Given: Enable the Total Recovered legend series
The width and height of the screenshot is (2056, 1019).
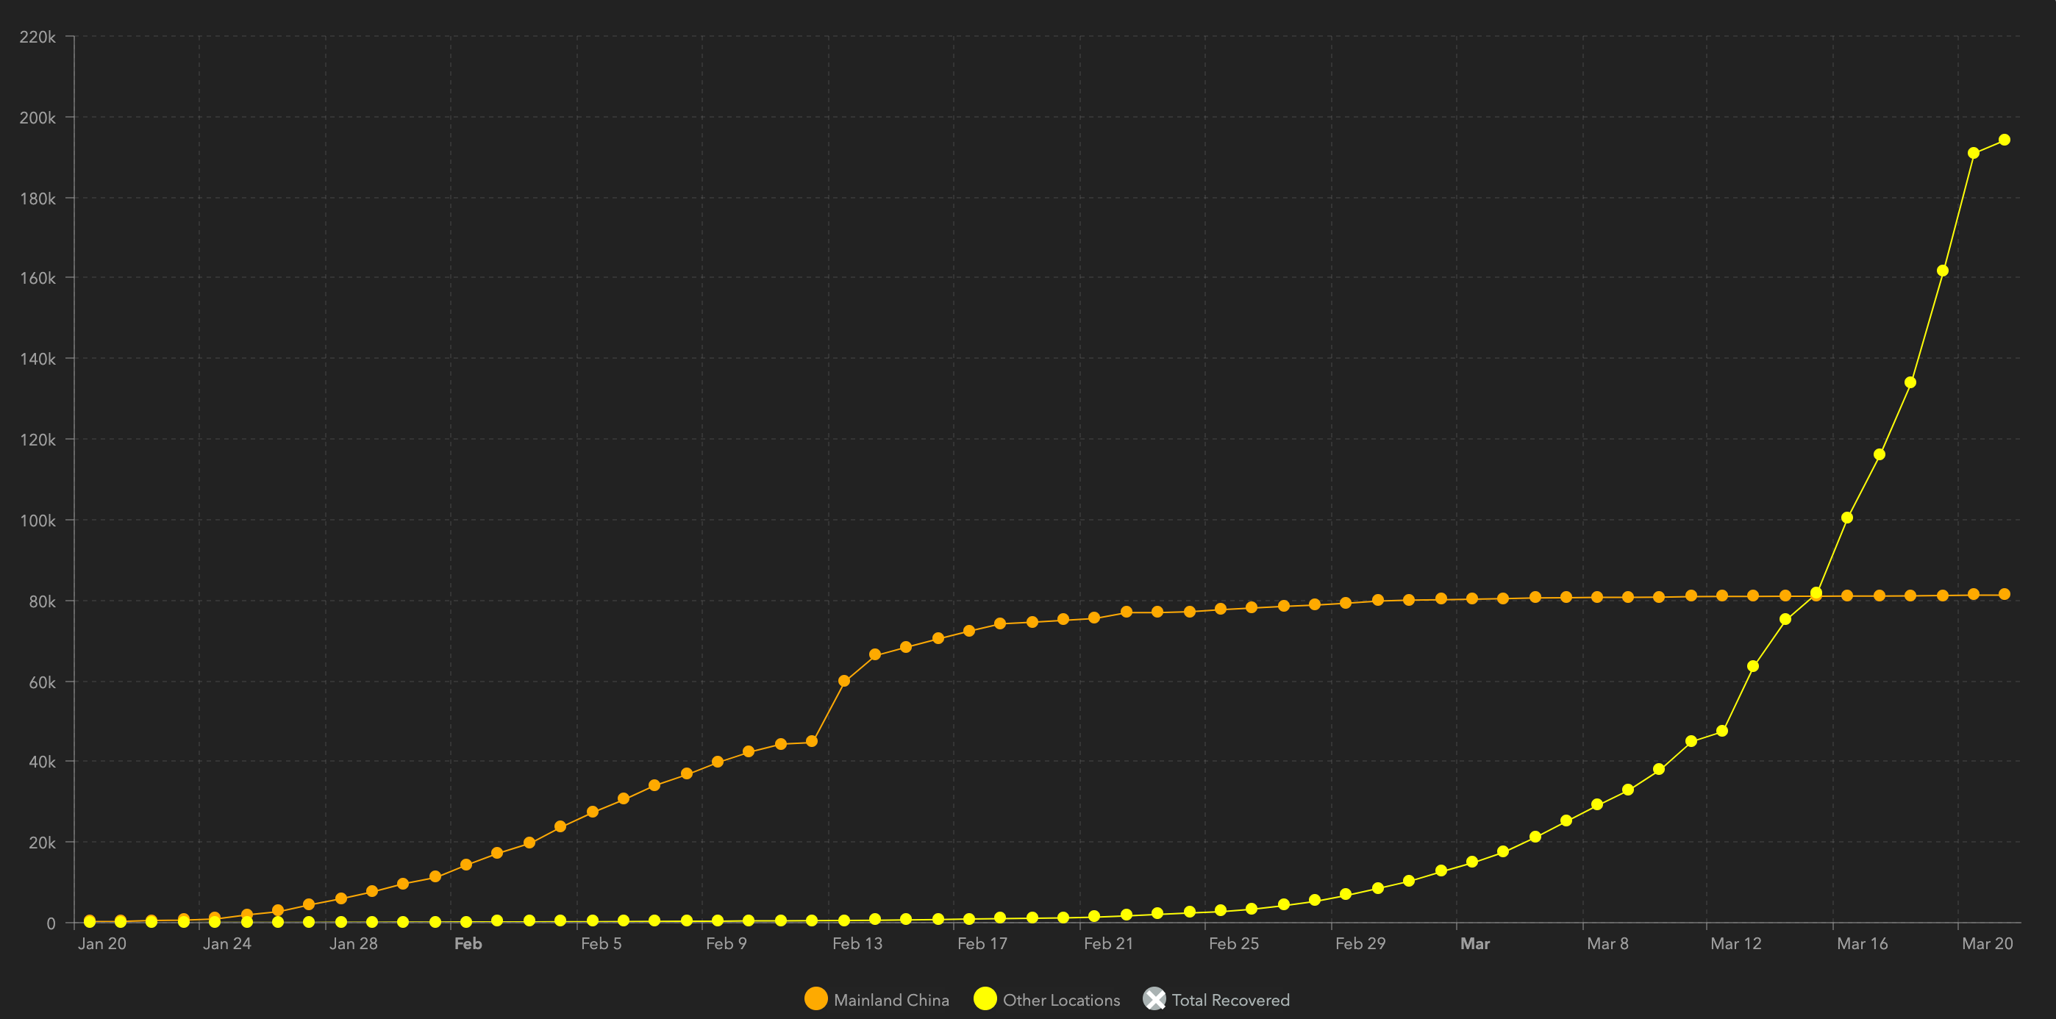Looking at the screenshot, I should [x=1216, y=999].
